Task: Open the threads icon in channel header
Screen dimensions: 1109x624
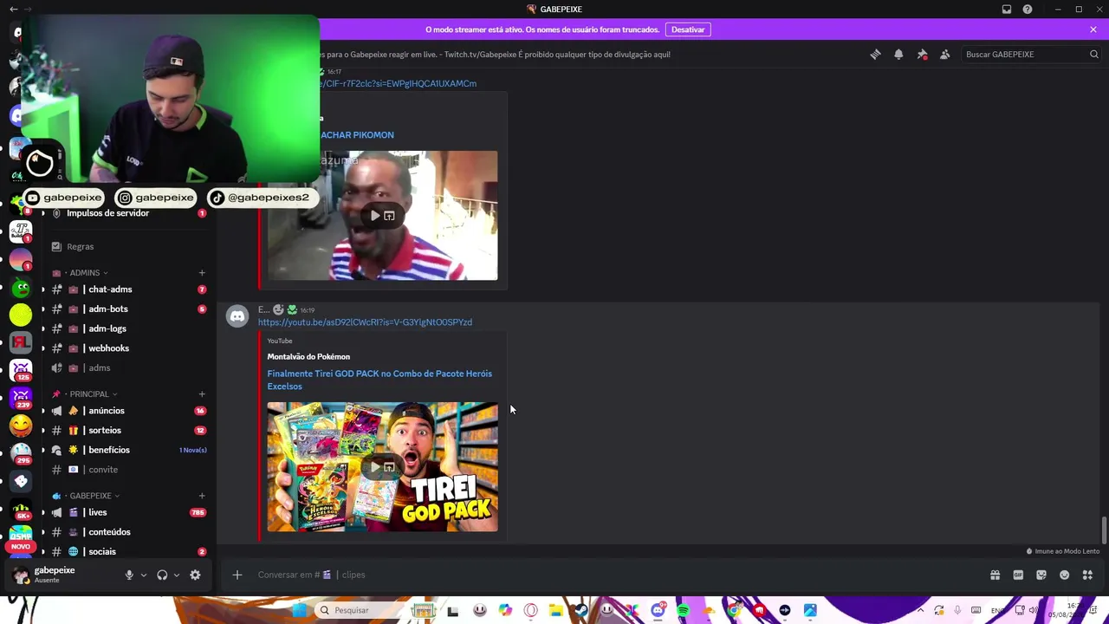Action: [x=875, y=55]
